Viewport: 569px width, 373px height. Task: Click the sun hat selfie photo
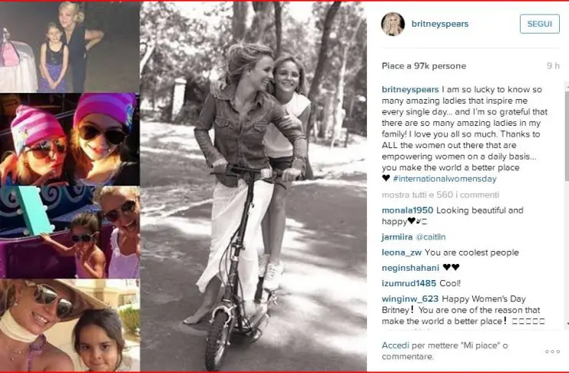pos(70,325)
